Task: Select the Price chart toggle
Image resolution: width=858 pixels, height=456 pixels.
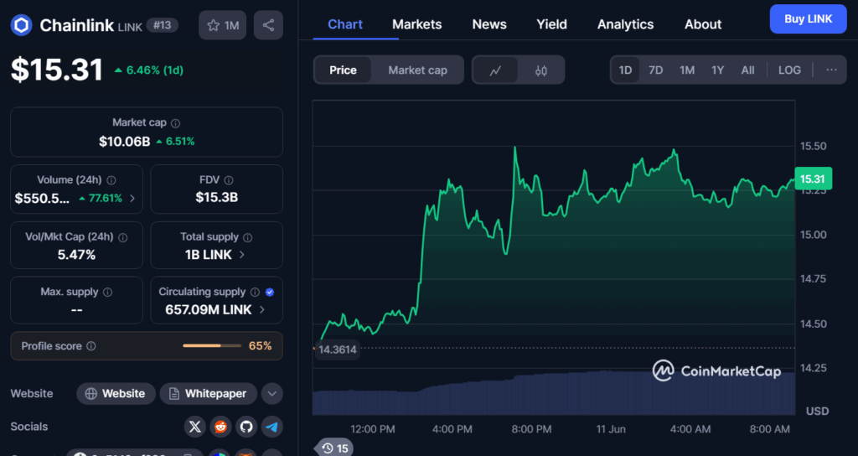Action: click(x=343, y=70)
